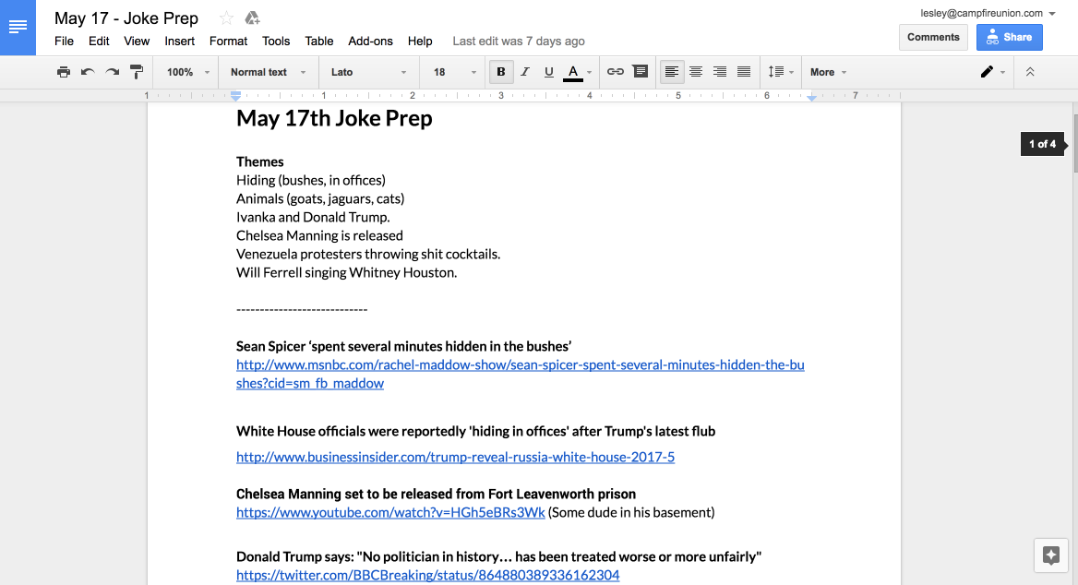Image resolution: width=1078 pixels, height=585 pixels.
Task: Insert a comment from the toolbar
Action: [641, 71]
